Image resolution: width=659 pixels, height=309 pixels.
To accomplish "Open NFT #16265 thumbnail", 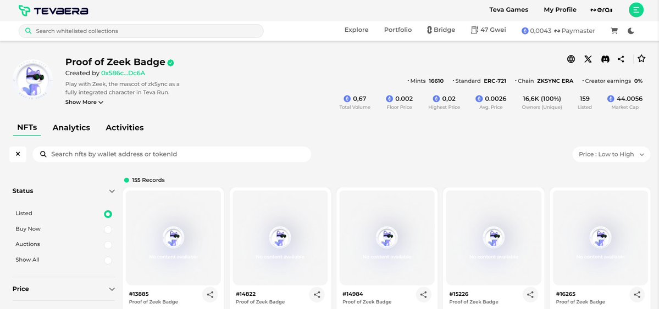I will click(x=600, y=238).
